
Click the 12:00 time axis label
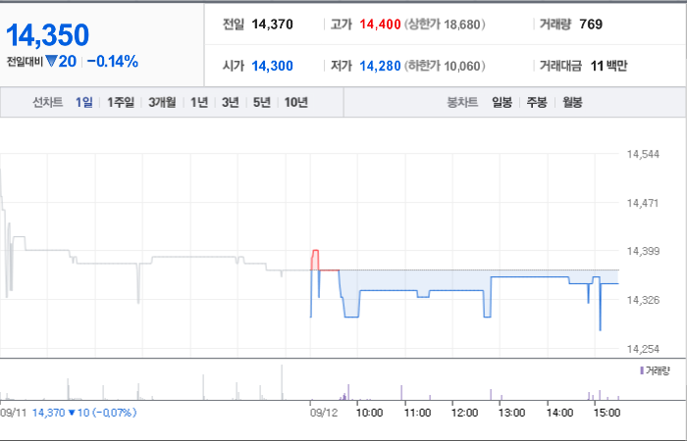pyautogui.click(x=464, y=413)
